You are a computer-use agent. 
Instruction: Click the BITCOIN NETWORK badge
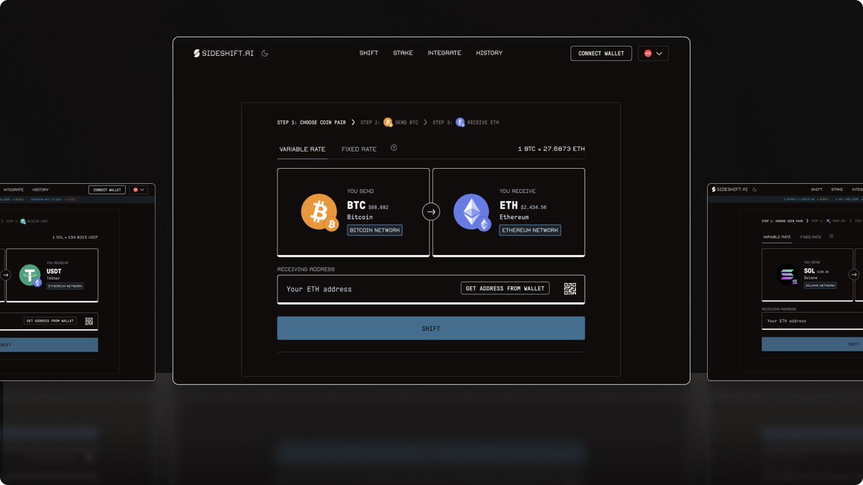coord(375,230)
